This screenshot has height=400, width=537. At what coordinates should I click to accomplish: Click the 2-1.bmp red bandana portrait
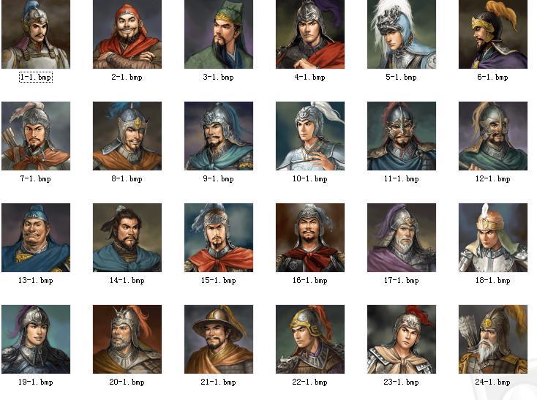tap(127, 34)
